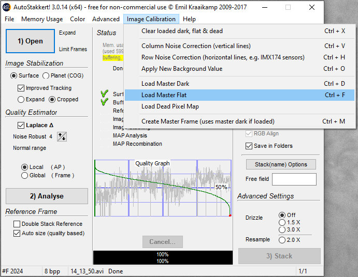The height and width of the screenshot is (277, 358).
Task: Toggle Improved Tracking checkbox
Action: (21, 88)
